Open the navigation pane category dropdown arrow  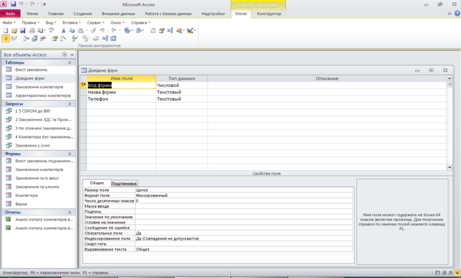[x=65, y=55]
